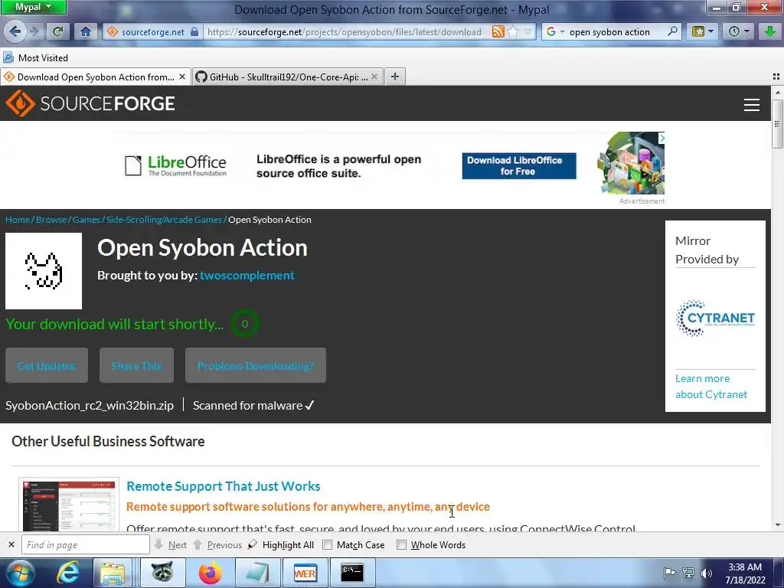Viewport: 784px width, 588px height.
Task: Click the 3:38 AM clock in tray
Action: click(745, 573)
